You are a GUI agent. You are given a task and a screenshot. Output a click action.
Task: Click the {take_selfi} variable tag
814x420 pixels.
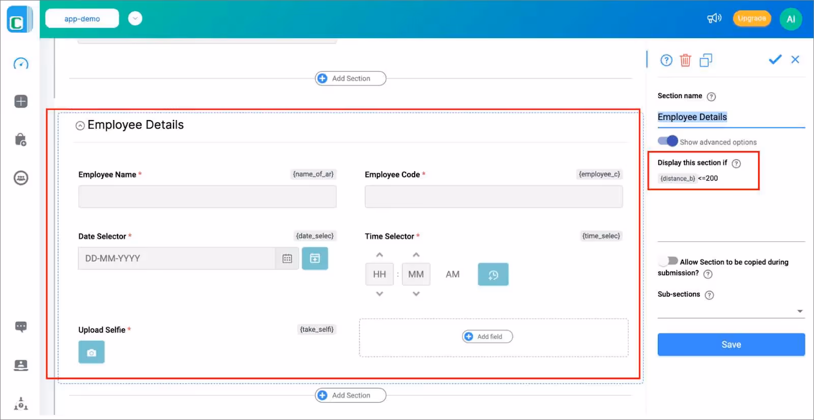coord(317,329)
